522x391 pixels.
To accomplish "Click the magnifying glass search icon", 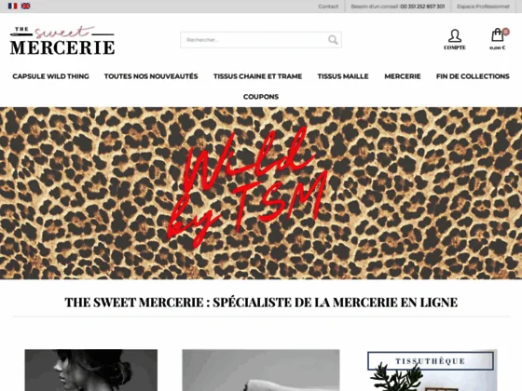I will pos(333,40).
